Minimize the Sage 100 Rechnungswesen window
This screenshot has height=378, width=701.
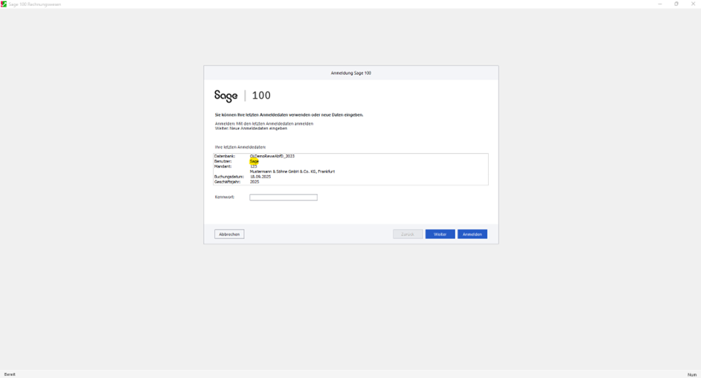click(659, 4)
